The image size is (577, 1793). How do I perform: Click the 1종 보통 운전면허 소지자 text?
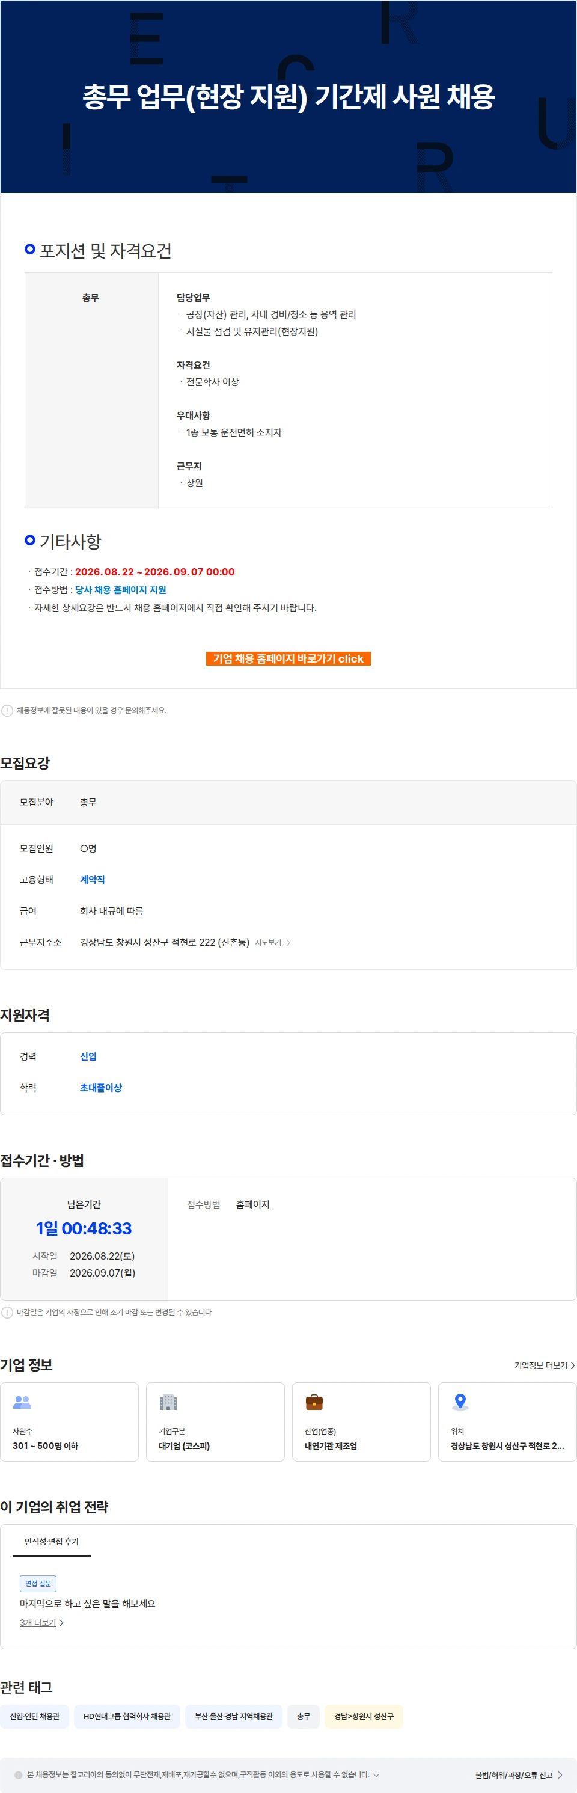(x=234, y=432)
